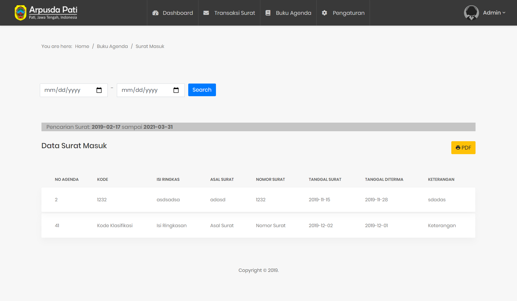517x301 pixels.
Task: Go to Dashboard from navigation bar
Action: 178,13
